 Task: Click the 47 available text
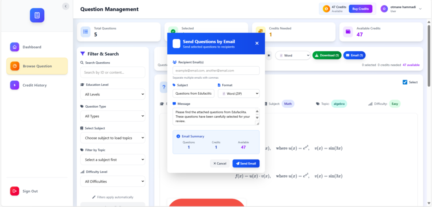(x=411, y=65)
